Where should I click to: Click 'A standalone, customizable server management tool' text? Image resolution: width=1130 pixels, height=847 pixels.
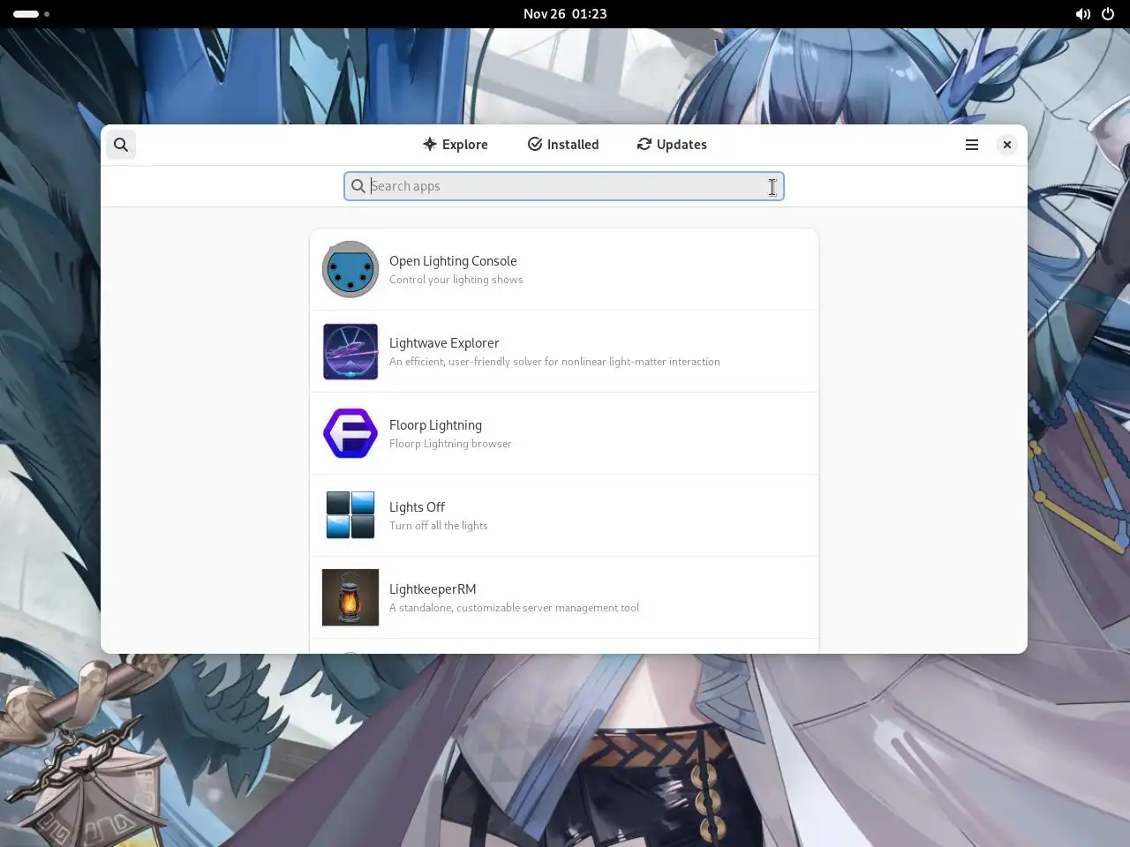pos(514,608)
